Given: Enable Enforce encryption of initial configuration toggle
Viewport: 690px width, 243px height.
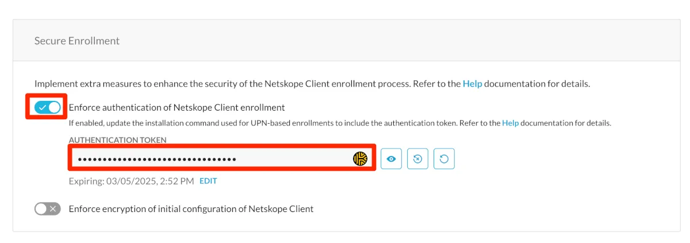Looking at the screenshot, I should pyautogui.click(x=47, y=209).
